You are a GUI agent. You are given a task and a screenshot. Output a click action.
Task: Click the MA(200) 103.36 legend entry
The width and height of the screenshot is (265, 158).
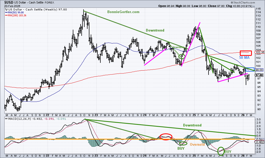click(x=17, y=15)
